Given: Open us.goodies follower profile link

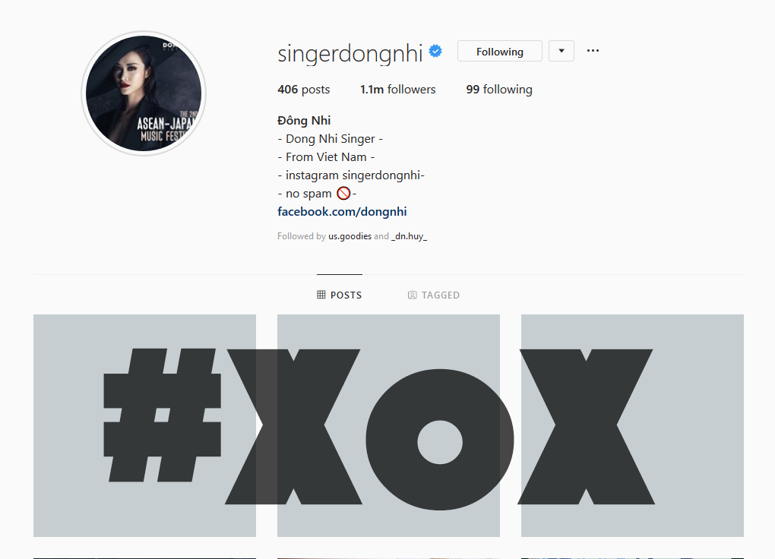Looking at the screenshot, I should [x=350, y=236].
